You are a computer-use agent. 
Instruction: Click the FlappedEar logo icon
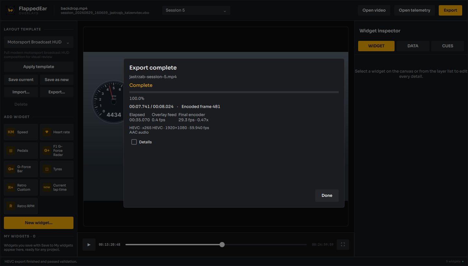[x=10, y=10]
